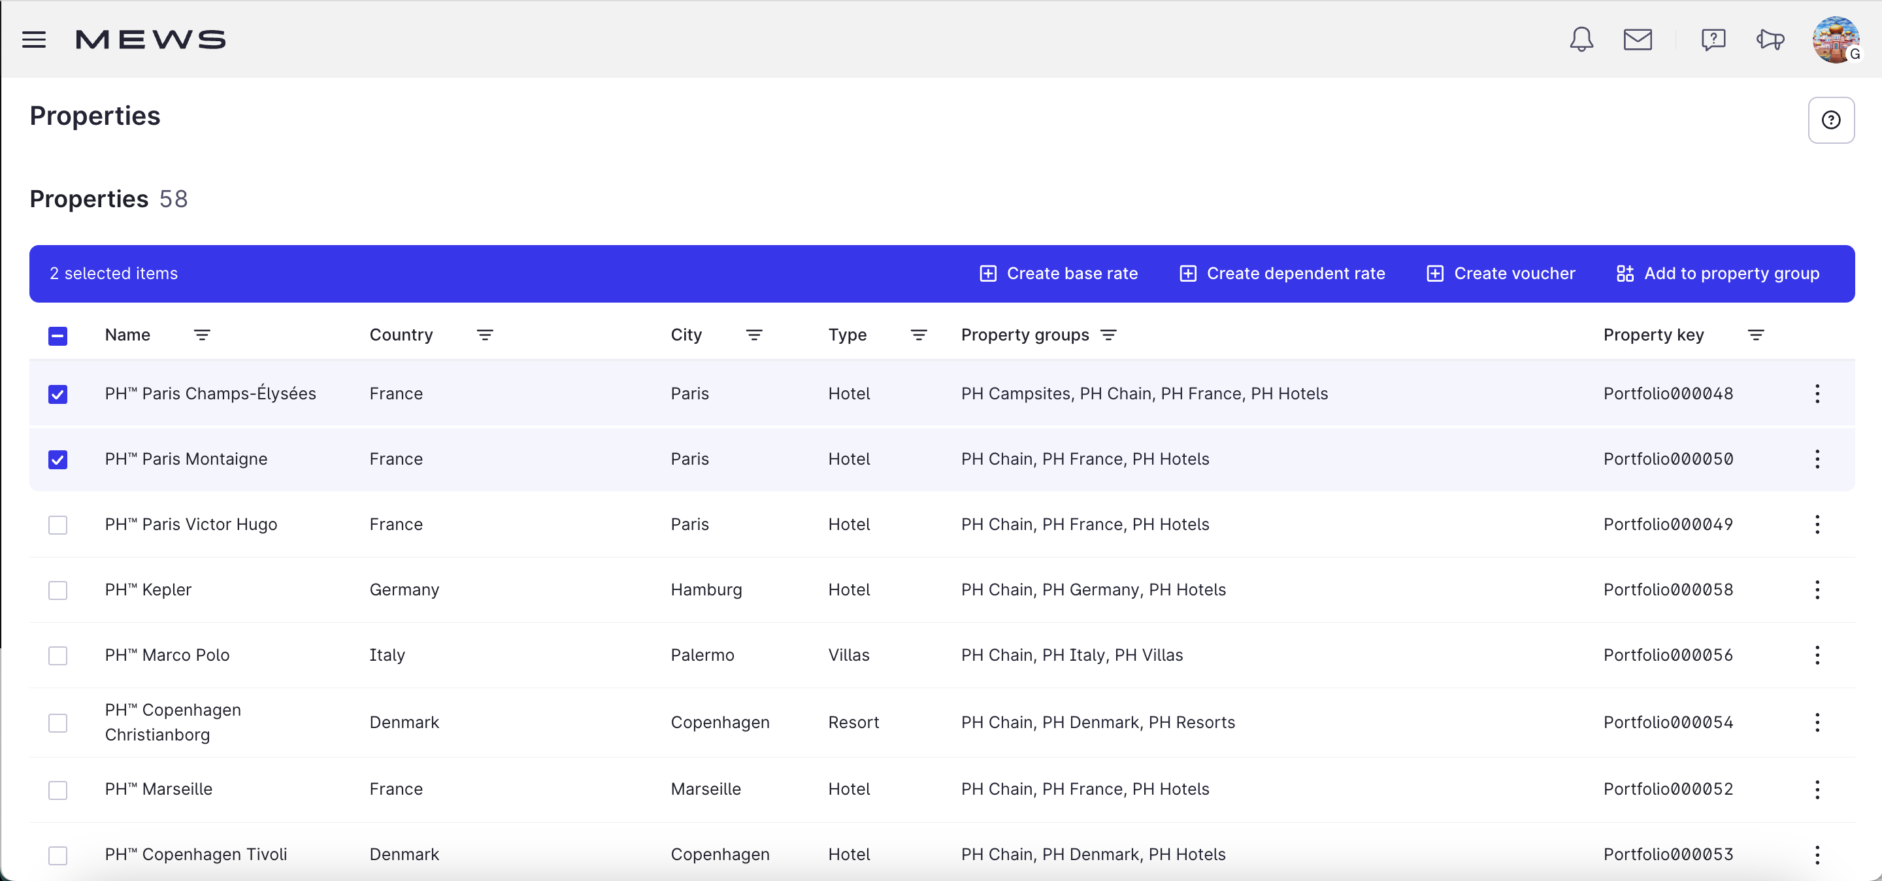Viewport: 1882px width, 881px height.
Task: Open row menu for Portfolio000058
Action: (x=1817, y=590)
